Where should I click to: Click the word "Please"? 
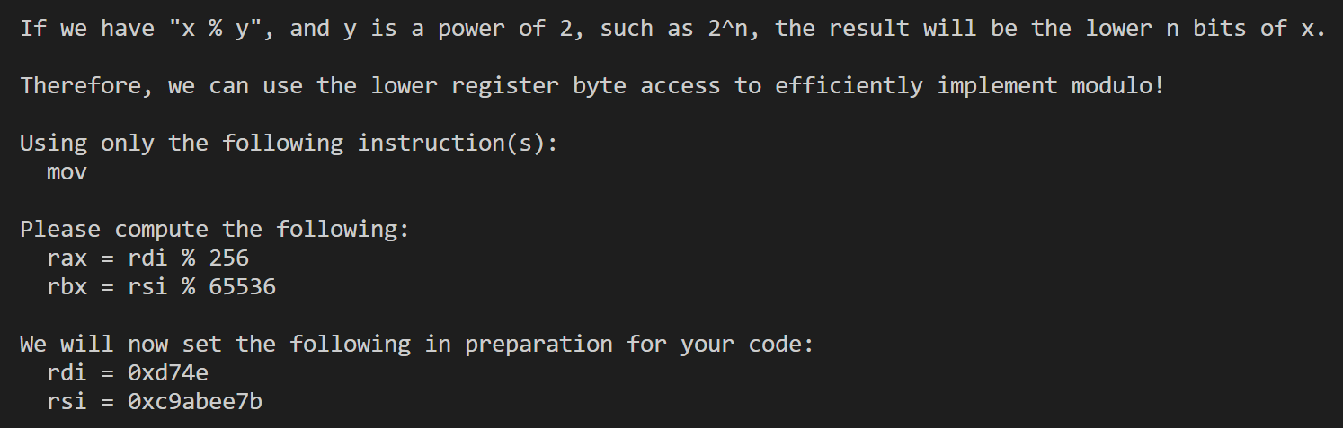[x=60, y=230]
